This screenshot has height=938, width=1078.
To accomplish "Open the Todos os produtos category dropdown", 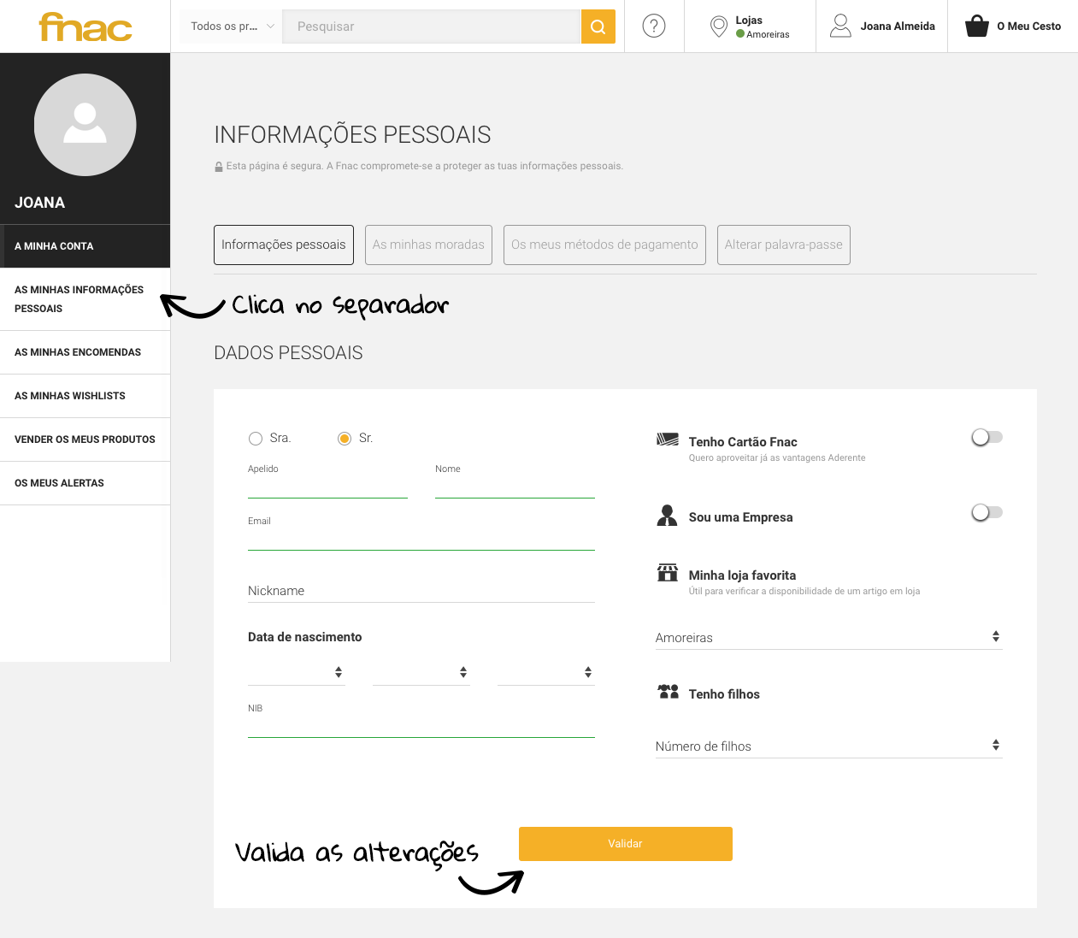I will point(231,27).
